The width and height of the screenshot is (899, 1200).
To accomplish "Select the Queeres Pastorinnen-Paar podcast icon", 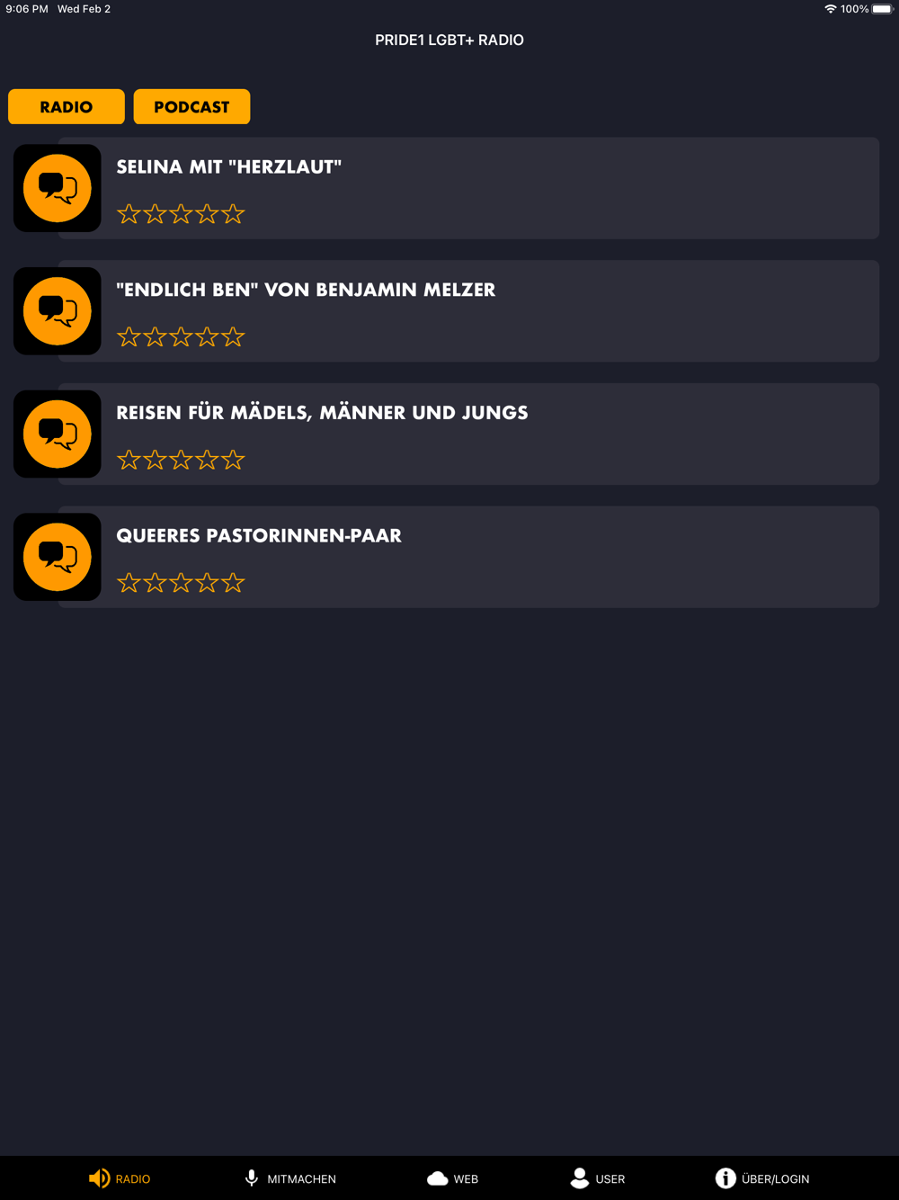I will coord(58,557).
